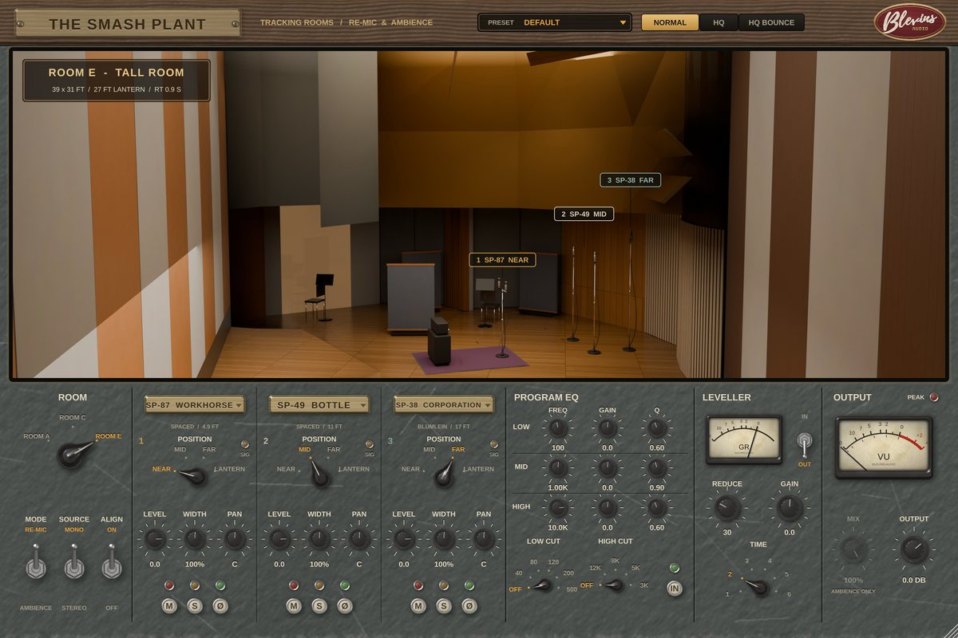Click the SIG indicator on mic 3
958x638 pixels.
click(493, 444)
